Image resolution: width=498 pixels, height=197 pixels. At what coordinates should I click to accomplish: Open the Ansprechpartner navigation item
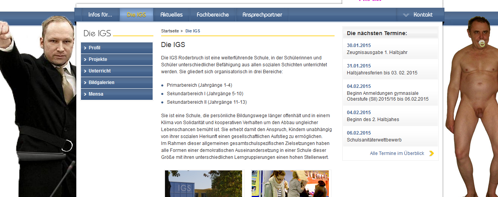click(x=262, y=15)
